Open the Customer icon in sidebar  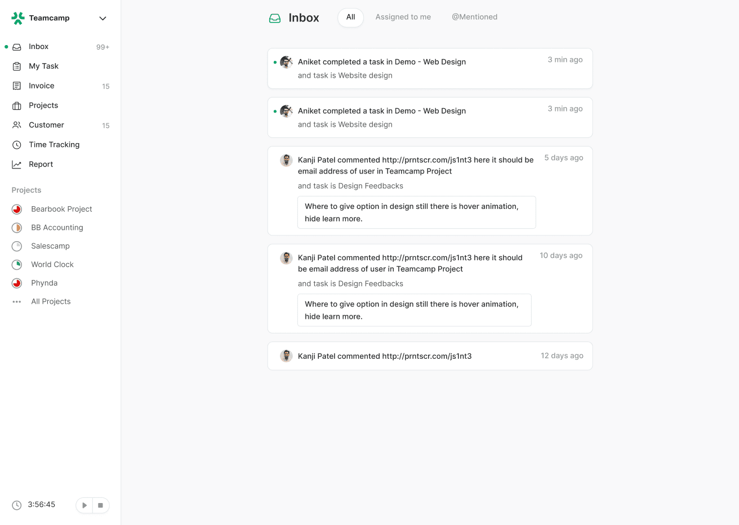click(x=16, y=124)
